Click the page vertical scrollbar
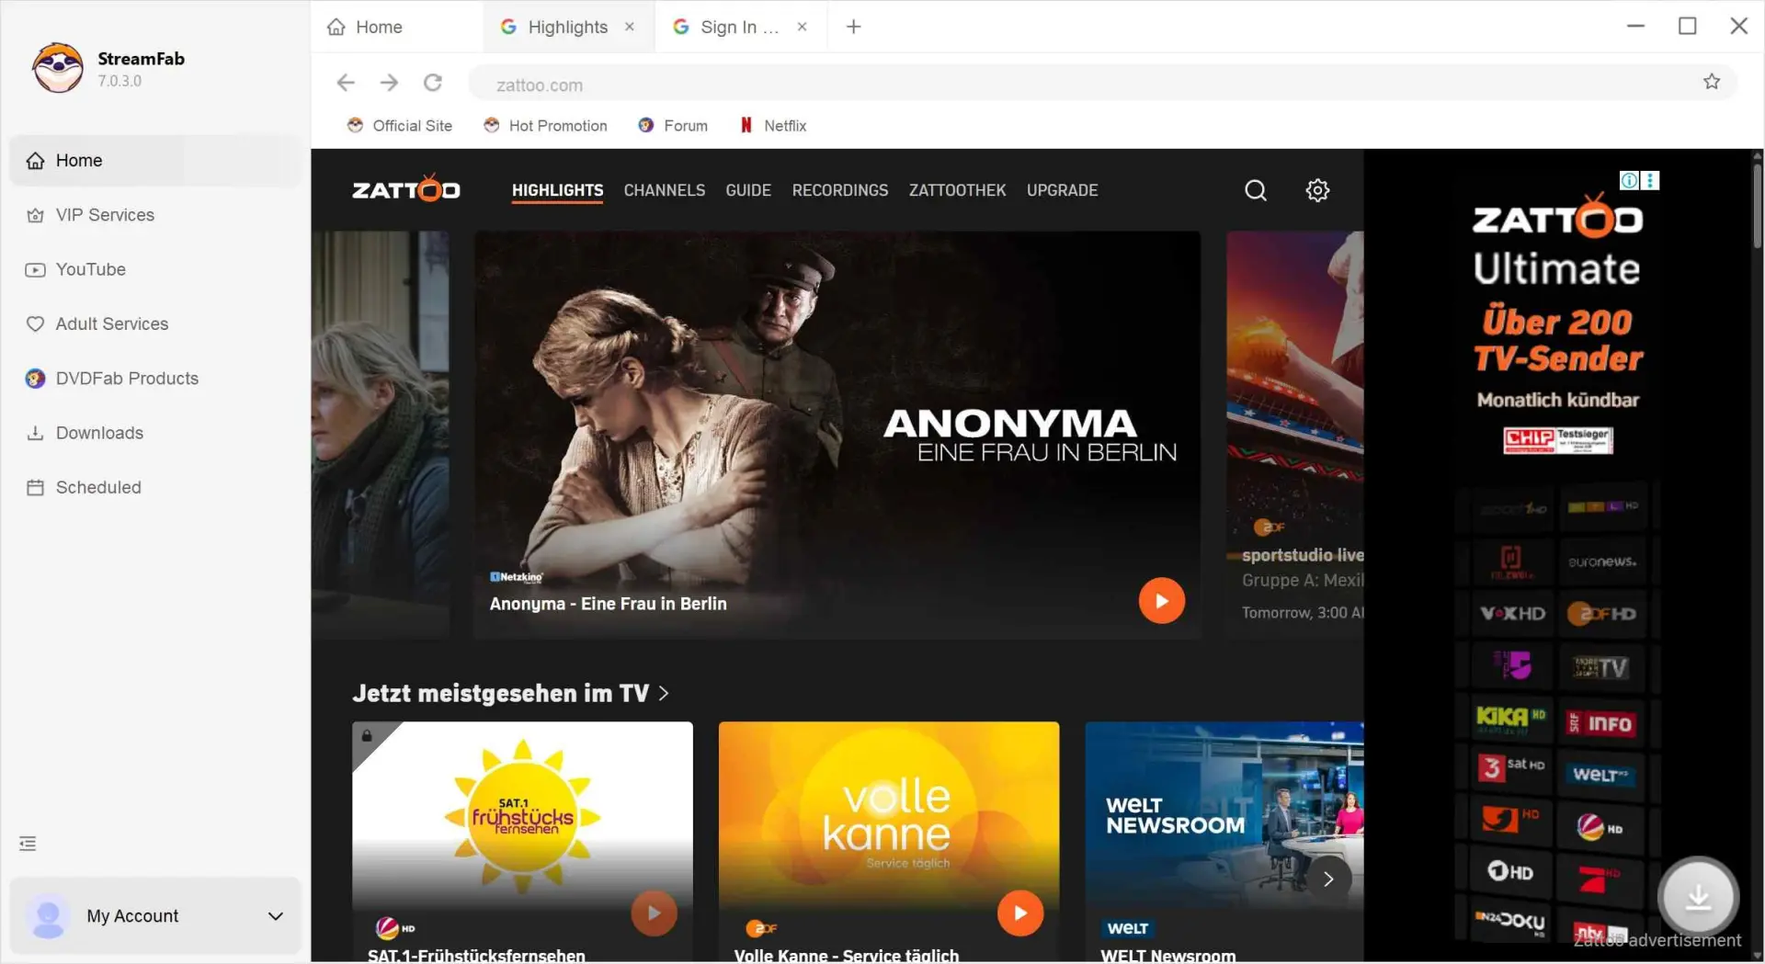This screenshot has height=964, width=1765. (x=1757, y=207)
